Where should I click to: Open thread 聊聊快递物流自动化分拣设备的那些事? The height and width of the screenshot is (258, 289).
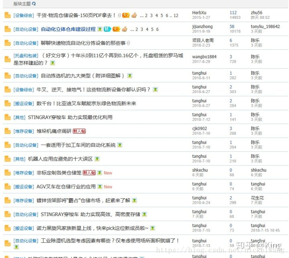pyautogui.click(x=83, y=43)
